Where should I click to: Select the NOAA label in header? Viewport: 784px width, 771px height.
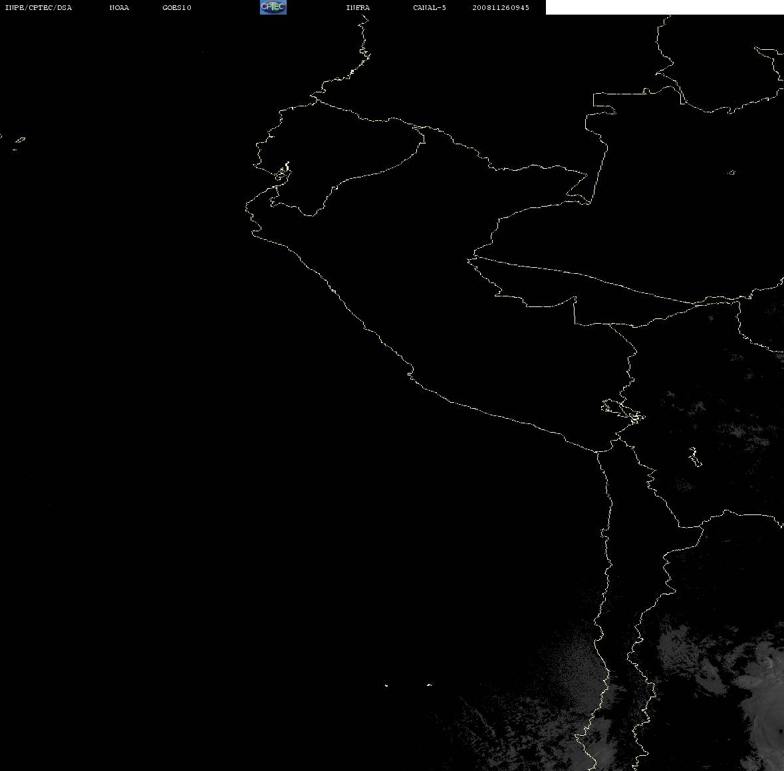point(119,7)
